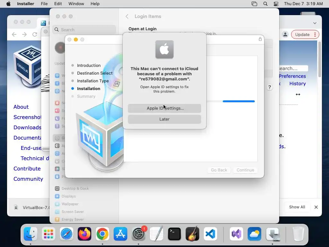The height and width of the screenshot is (247, 329).
Task: Go back from Login Items in System Settings
Action: pyautogui.click(x=127, y=16)
